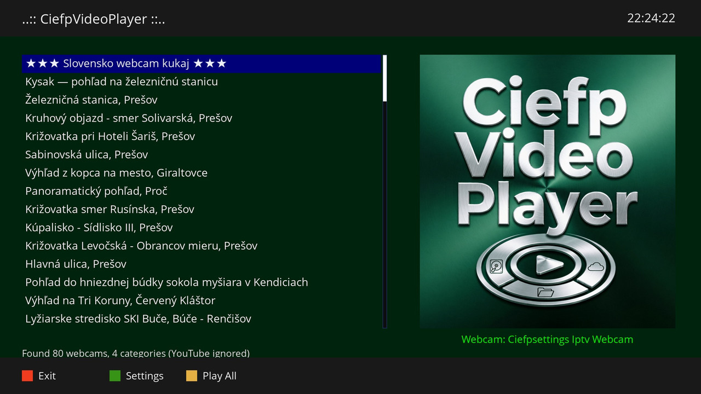Image resolution: width=701 pixels, height=394 pixels.
Task: Select Výhľad na Tri Koruny entry
Action: click(x=201, y=300)
